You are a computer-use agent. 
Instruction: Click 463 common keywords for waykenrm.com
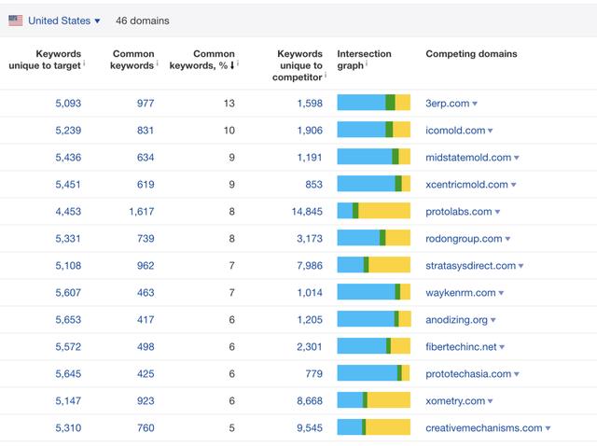tap(146, 292)
